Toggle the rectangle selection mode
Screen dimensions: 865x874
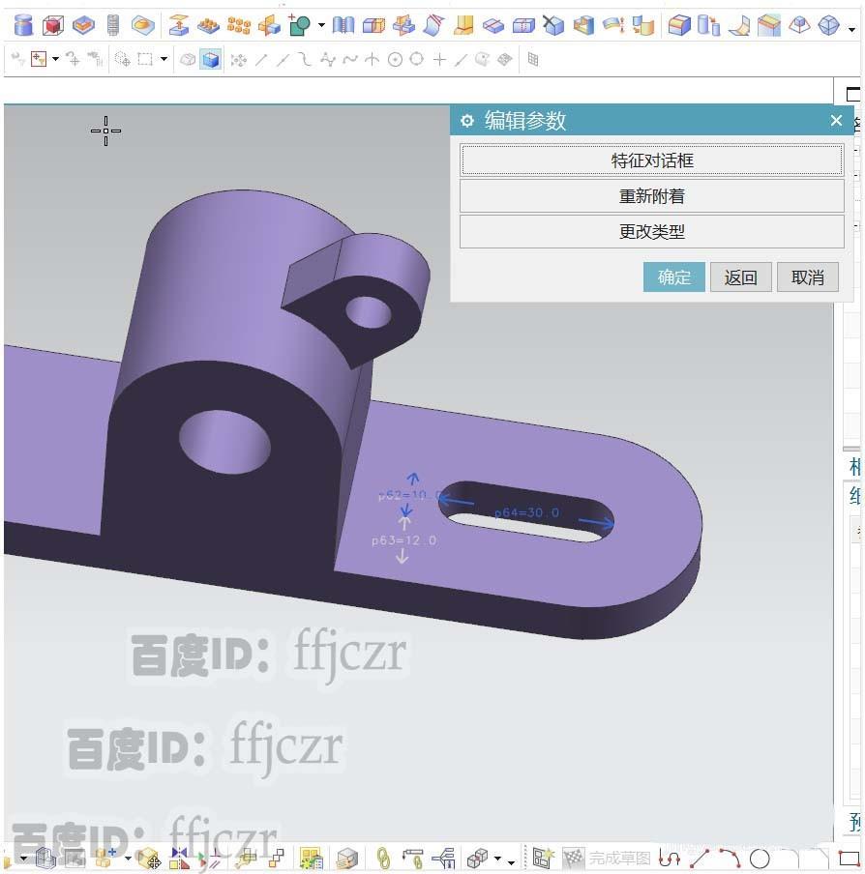[147, 58]
